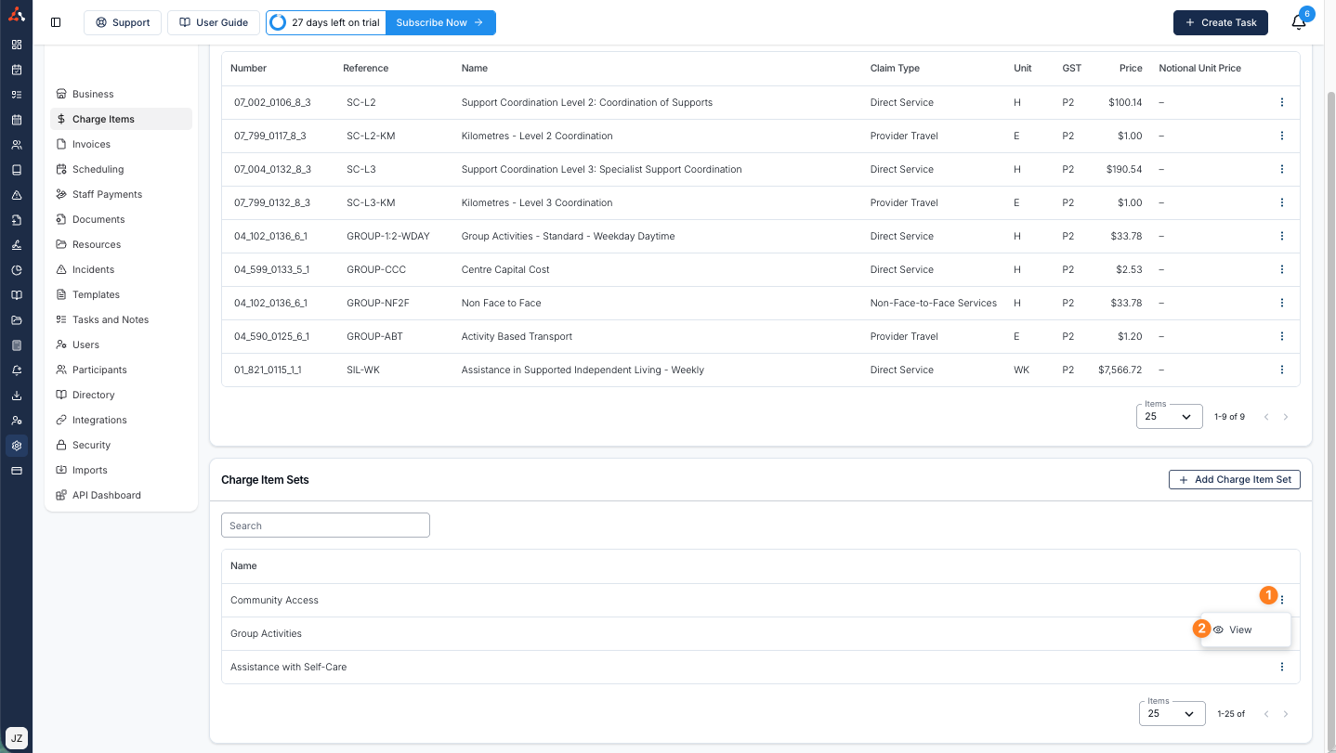The height and width of the screenshot is (753, 1336).
Task: Open kebab menu for Assistance with Self-Care
Action: 1282,667
